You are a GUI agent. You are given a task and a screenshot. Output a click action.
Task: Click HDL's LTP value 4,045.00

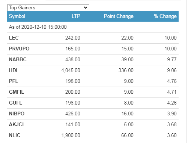(x=71, y=71)
